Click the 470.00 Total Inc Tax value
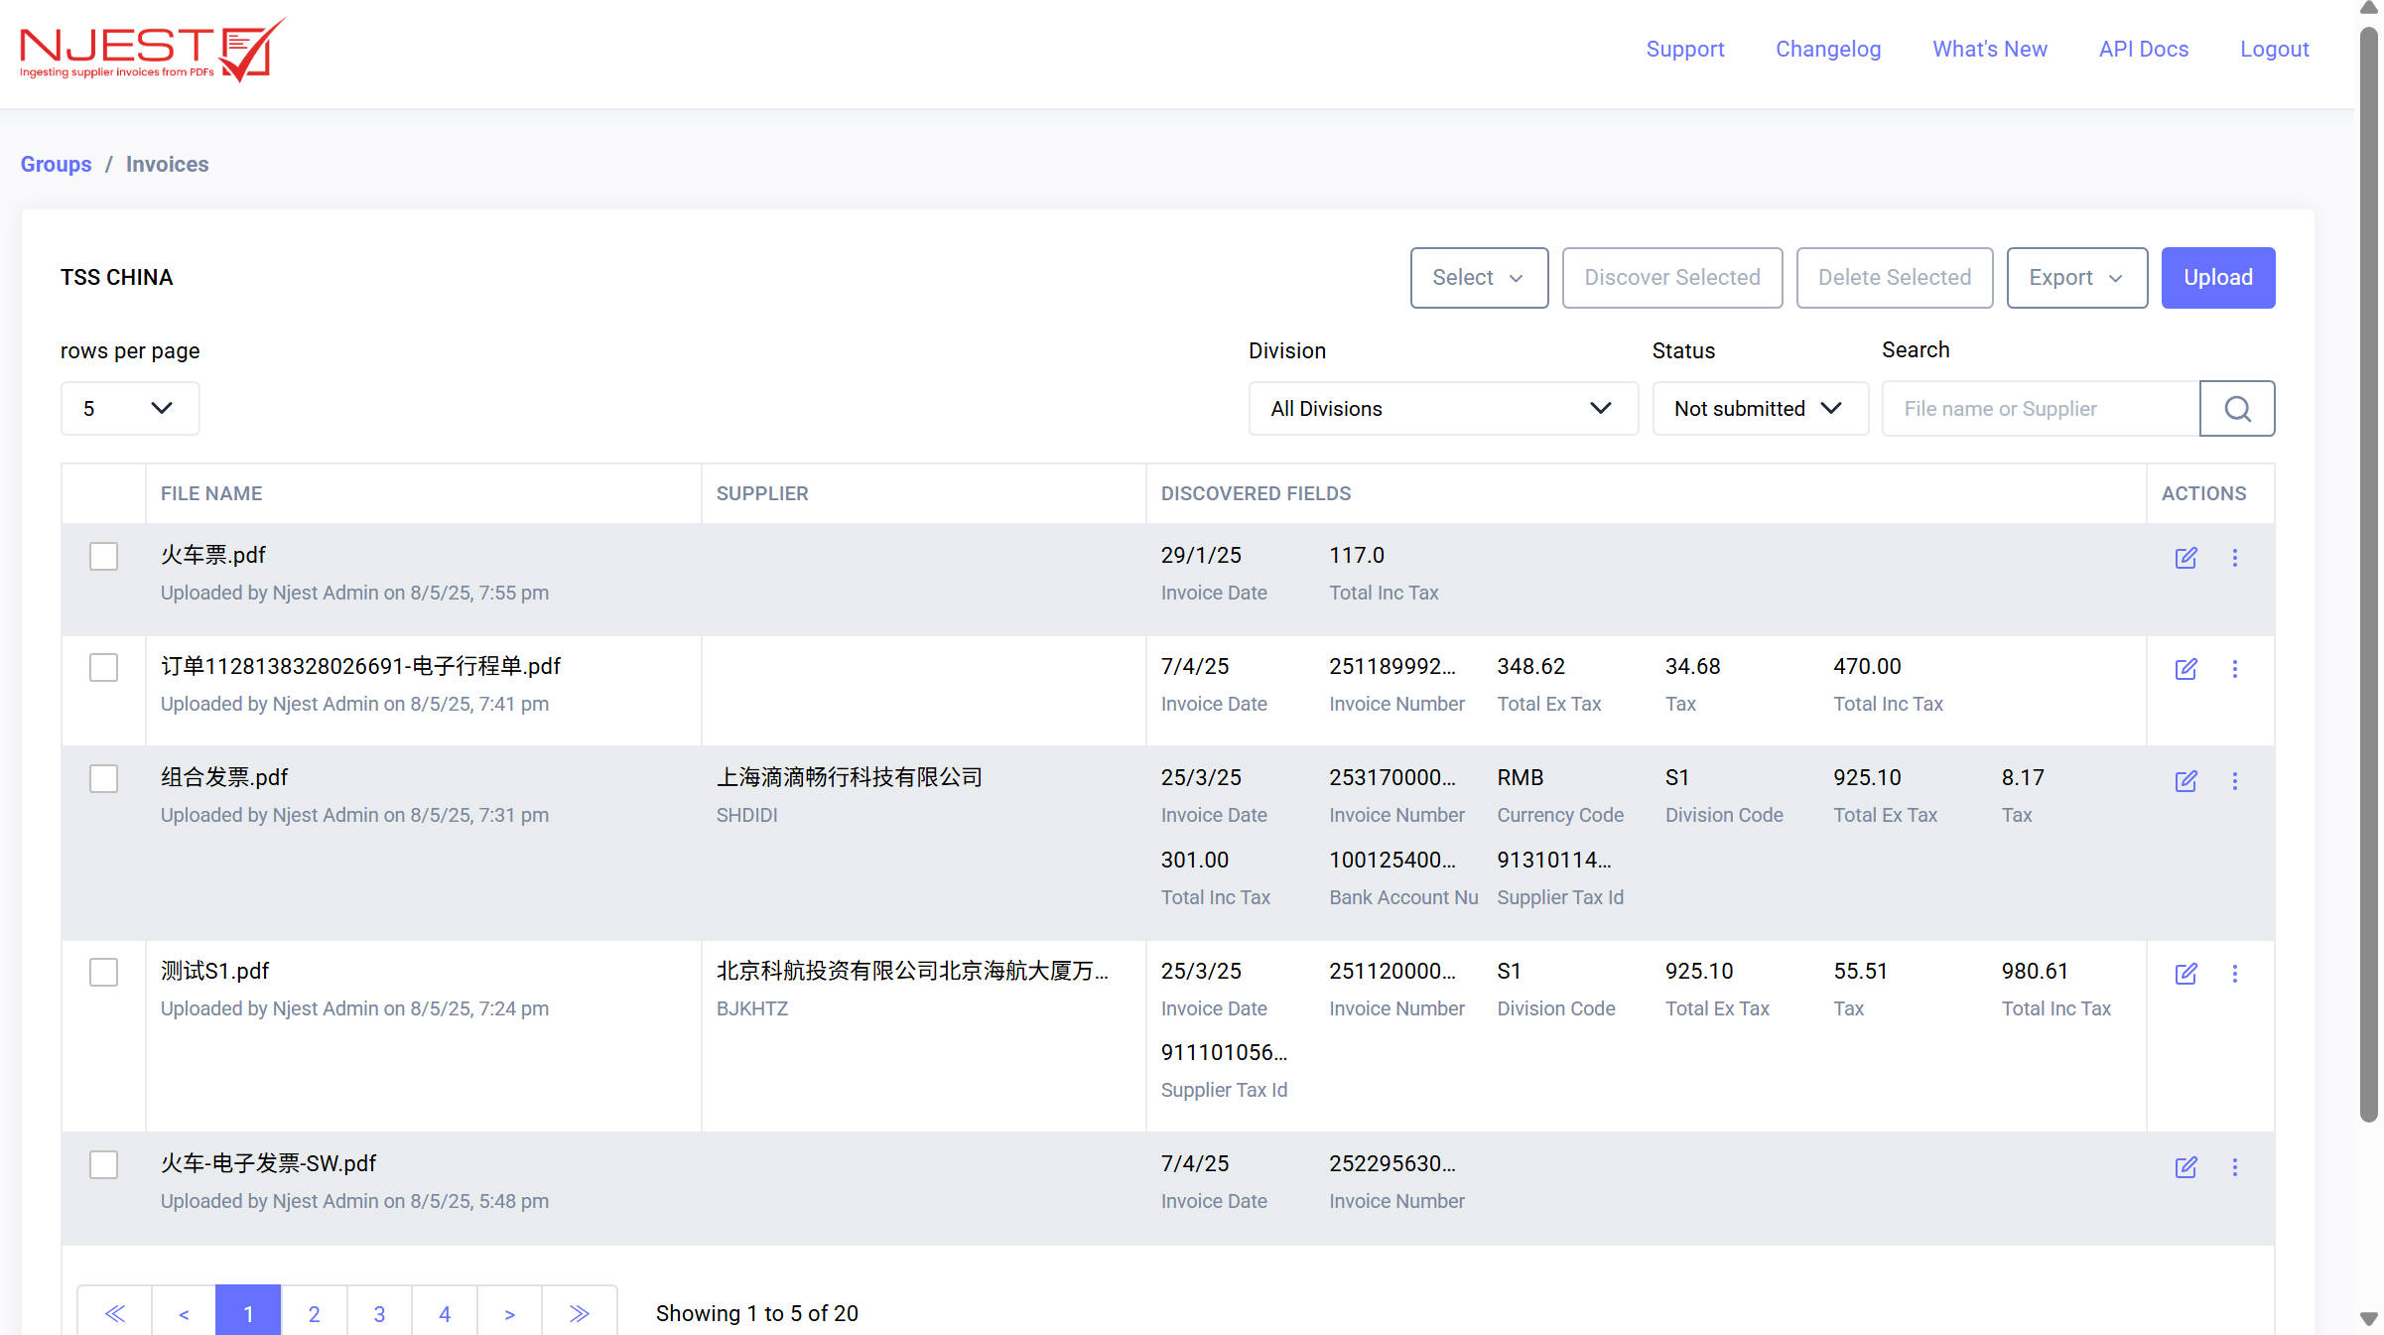 click(1866, 666)
